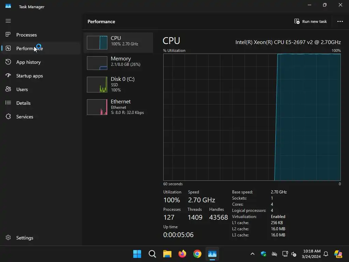Open the Startup apps page
Image resolution: width=349 pixels, height=262 pixels.
(30, 76)
